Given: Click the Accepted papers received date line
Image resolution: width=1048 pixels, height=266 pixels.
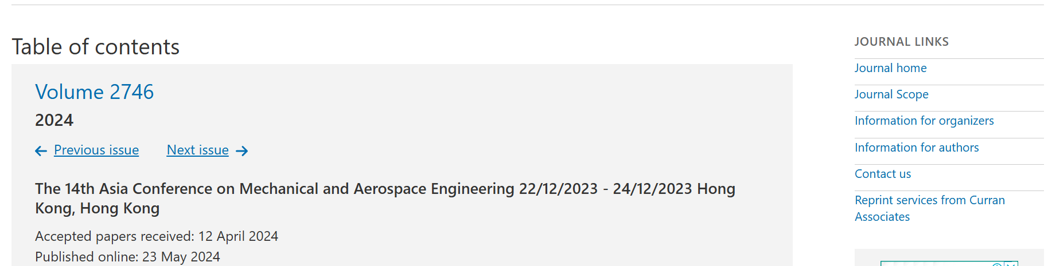Looking at the screenshot, I should tap(157, 236).
